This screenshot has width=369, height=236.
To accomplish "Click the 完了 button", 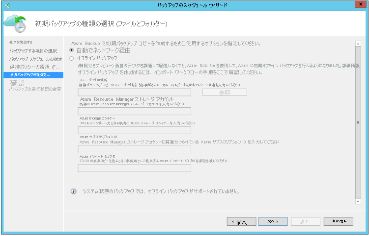I will coord(306,221).
